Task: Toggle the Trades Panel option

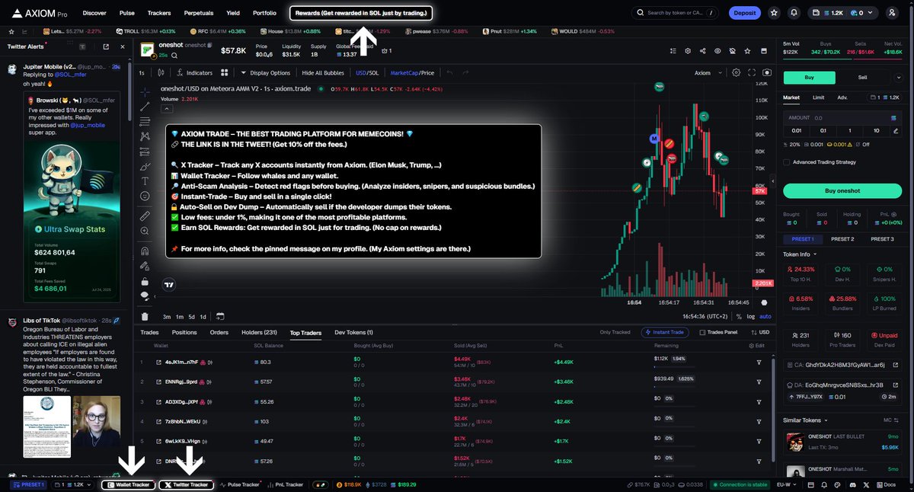Action: (718, 332)
